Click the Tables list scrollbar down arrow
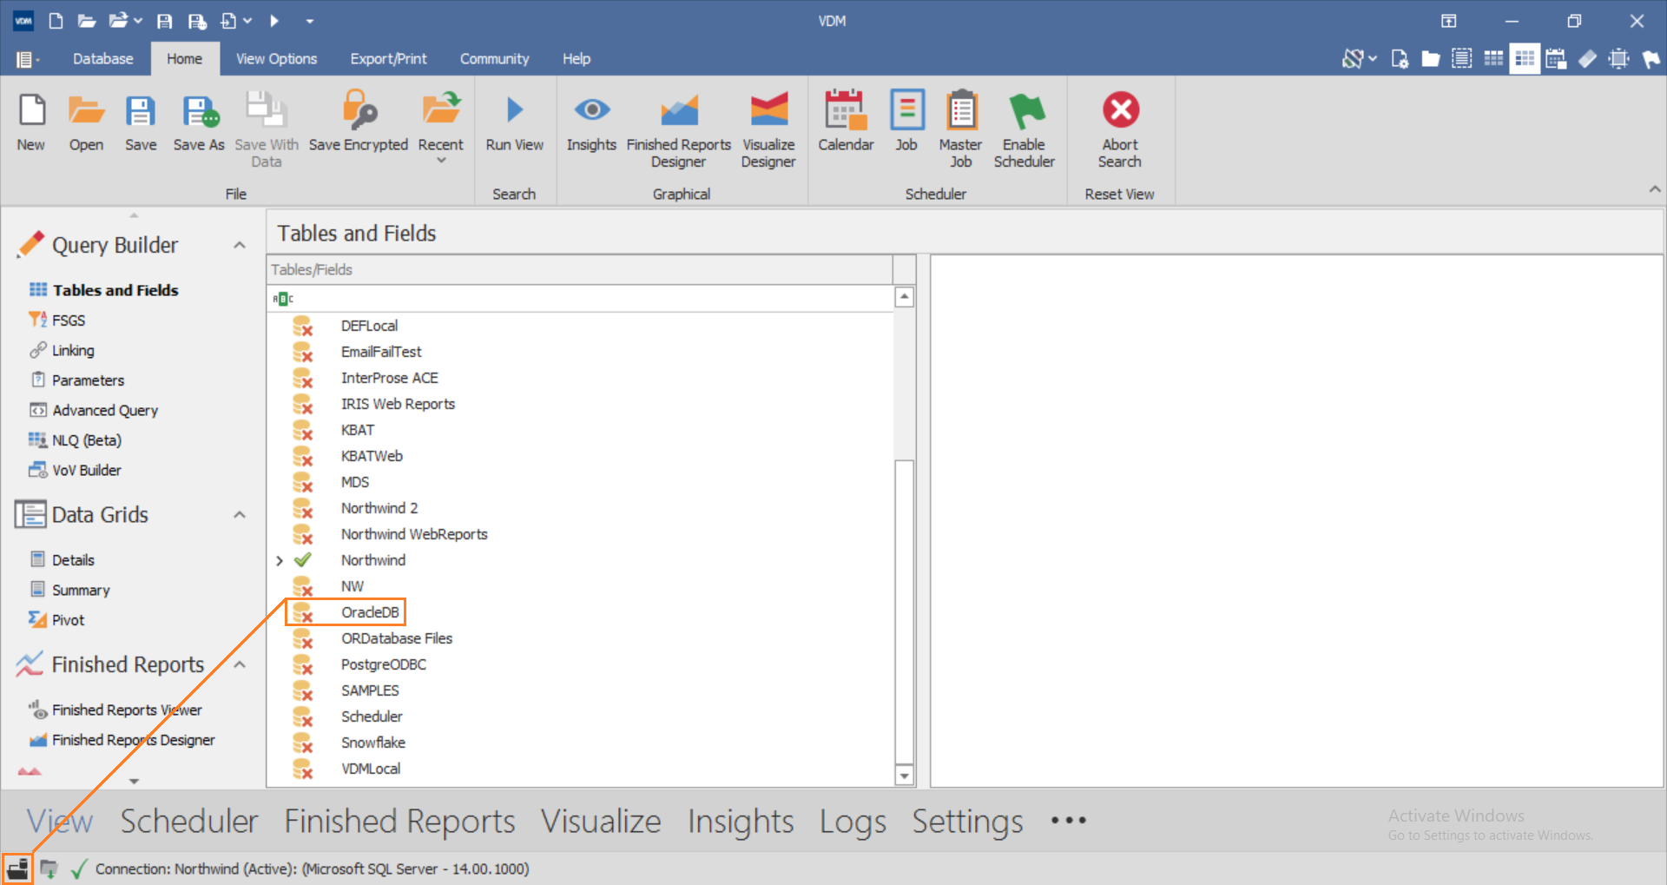 pyautogui.click(x=905, y=776)
